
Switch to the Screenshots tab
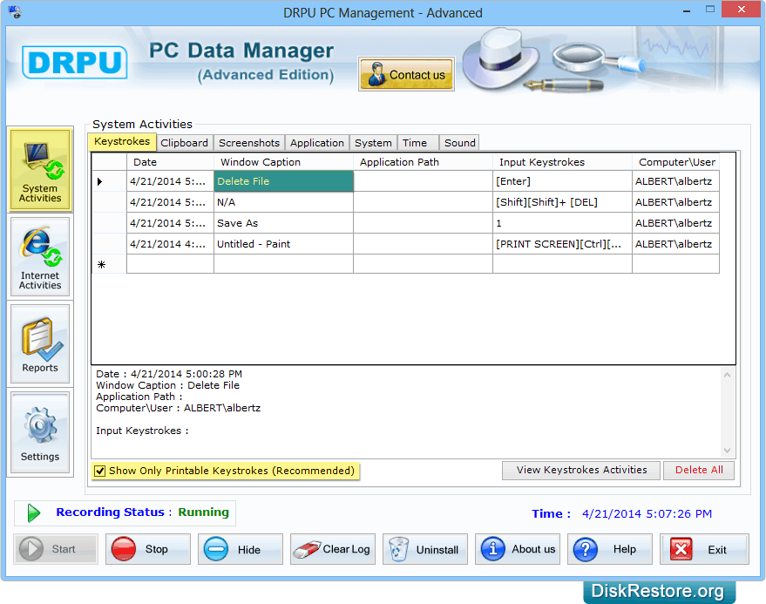click(249, 143)
